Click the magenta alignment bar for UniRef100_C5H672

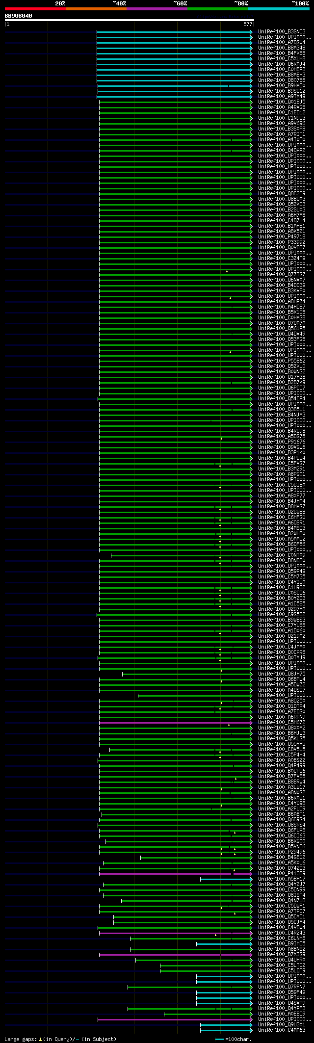pyautogui.click(x=176, y=723)
